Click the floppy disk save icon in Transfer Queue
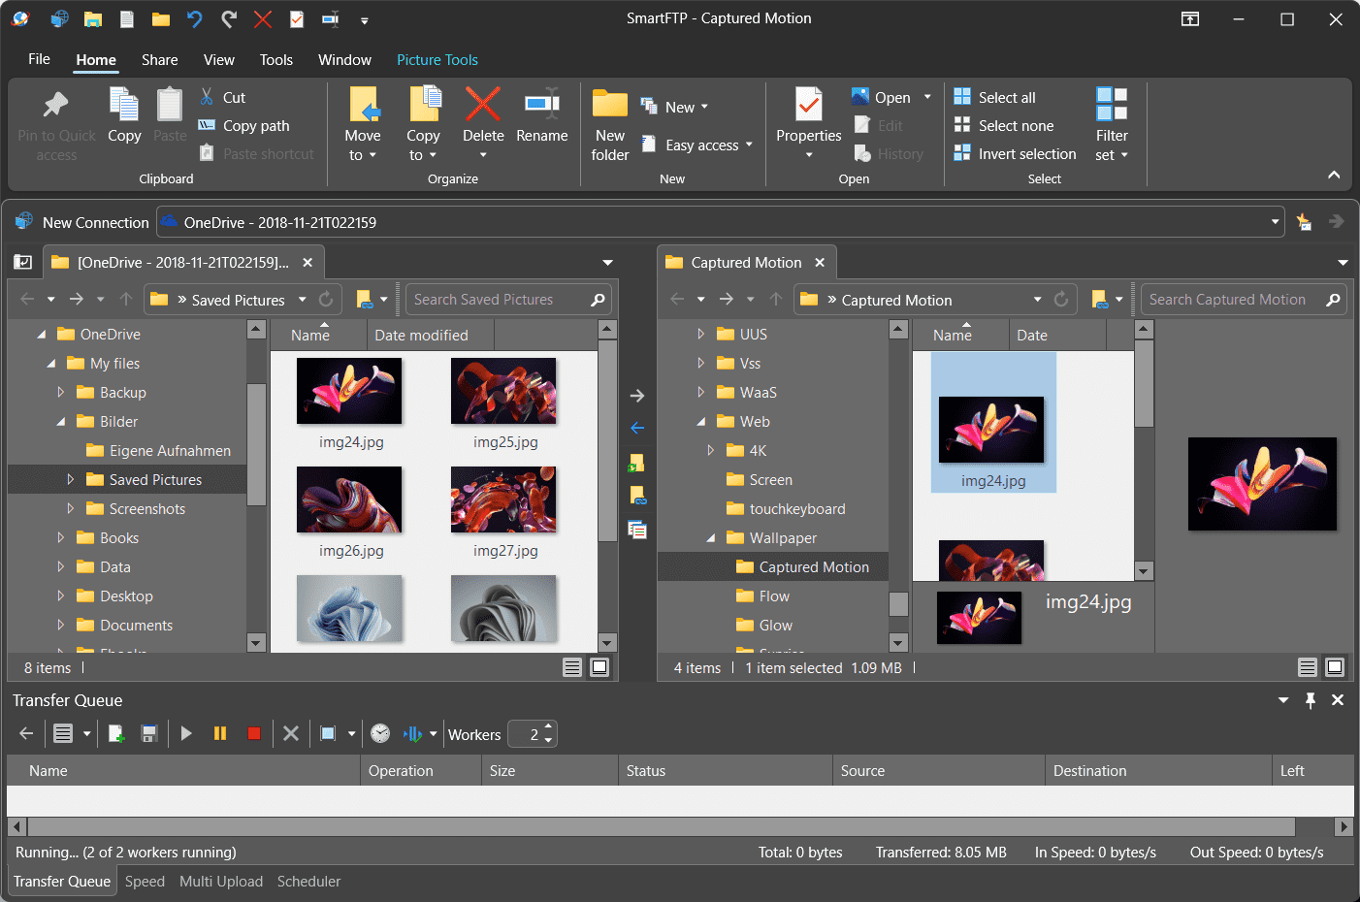 149,734
